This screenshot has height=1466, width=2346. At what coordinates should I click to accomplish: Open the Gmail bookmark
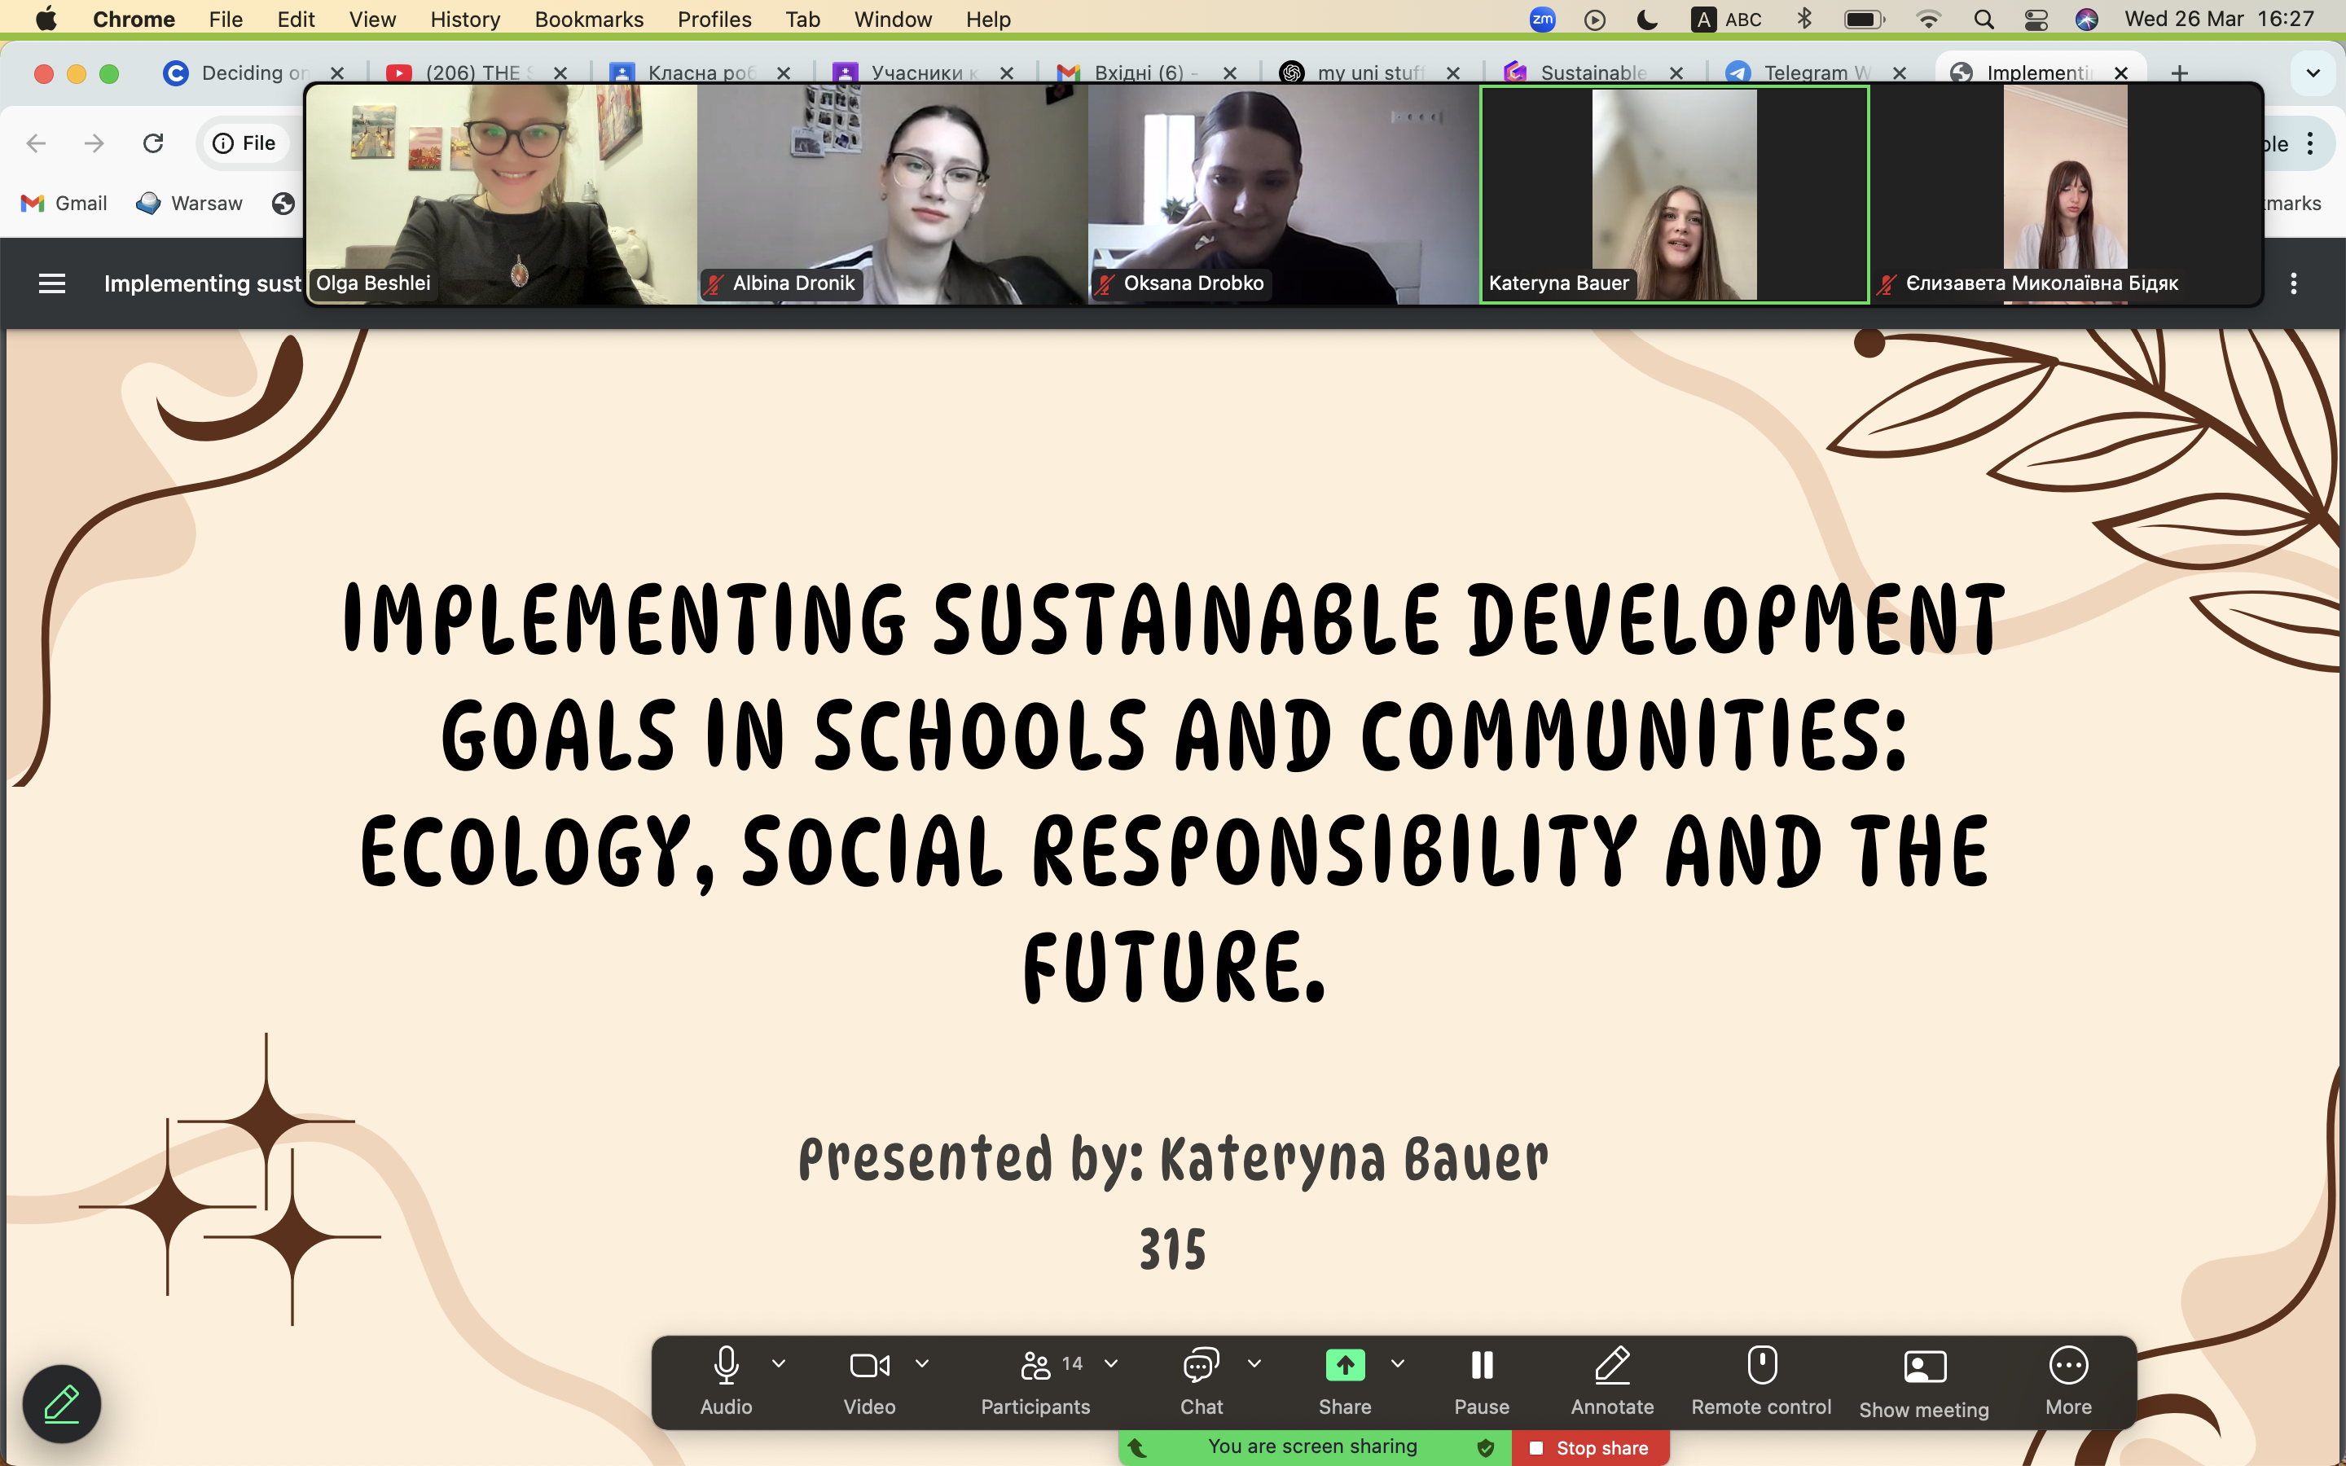(64, 204)
